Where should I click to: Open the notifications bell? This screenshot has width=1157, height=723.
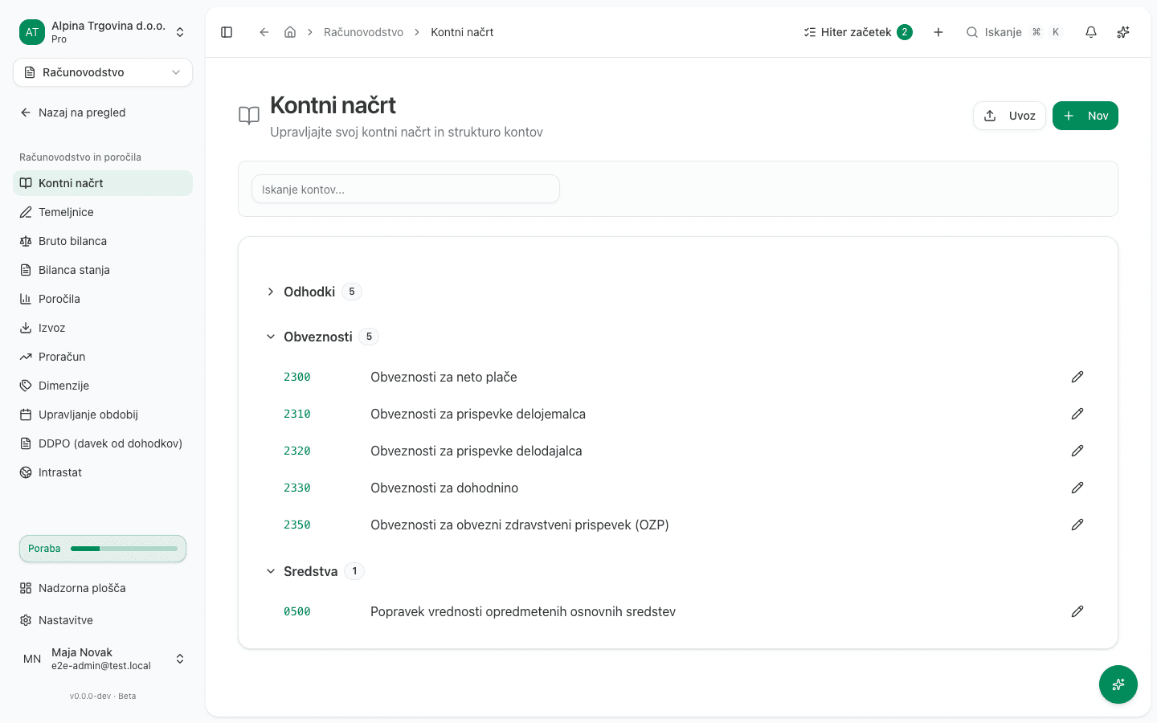1091,32
